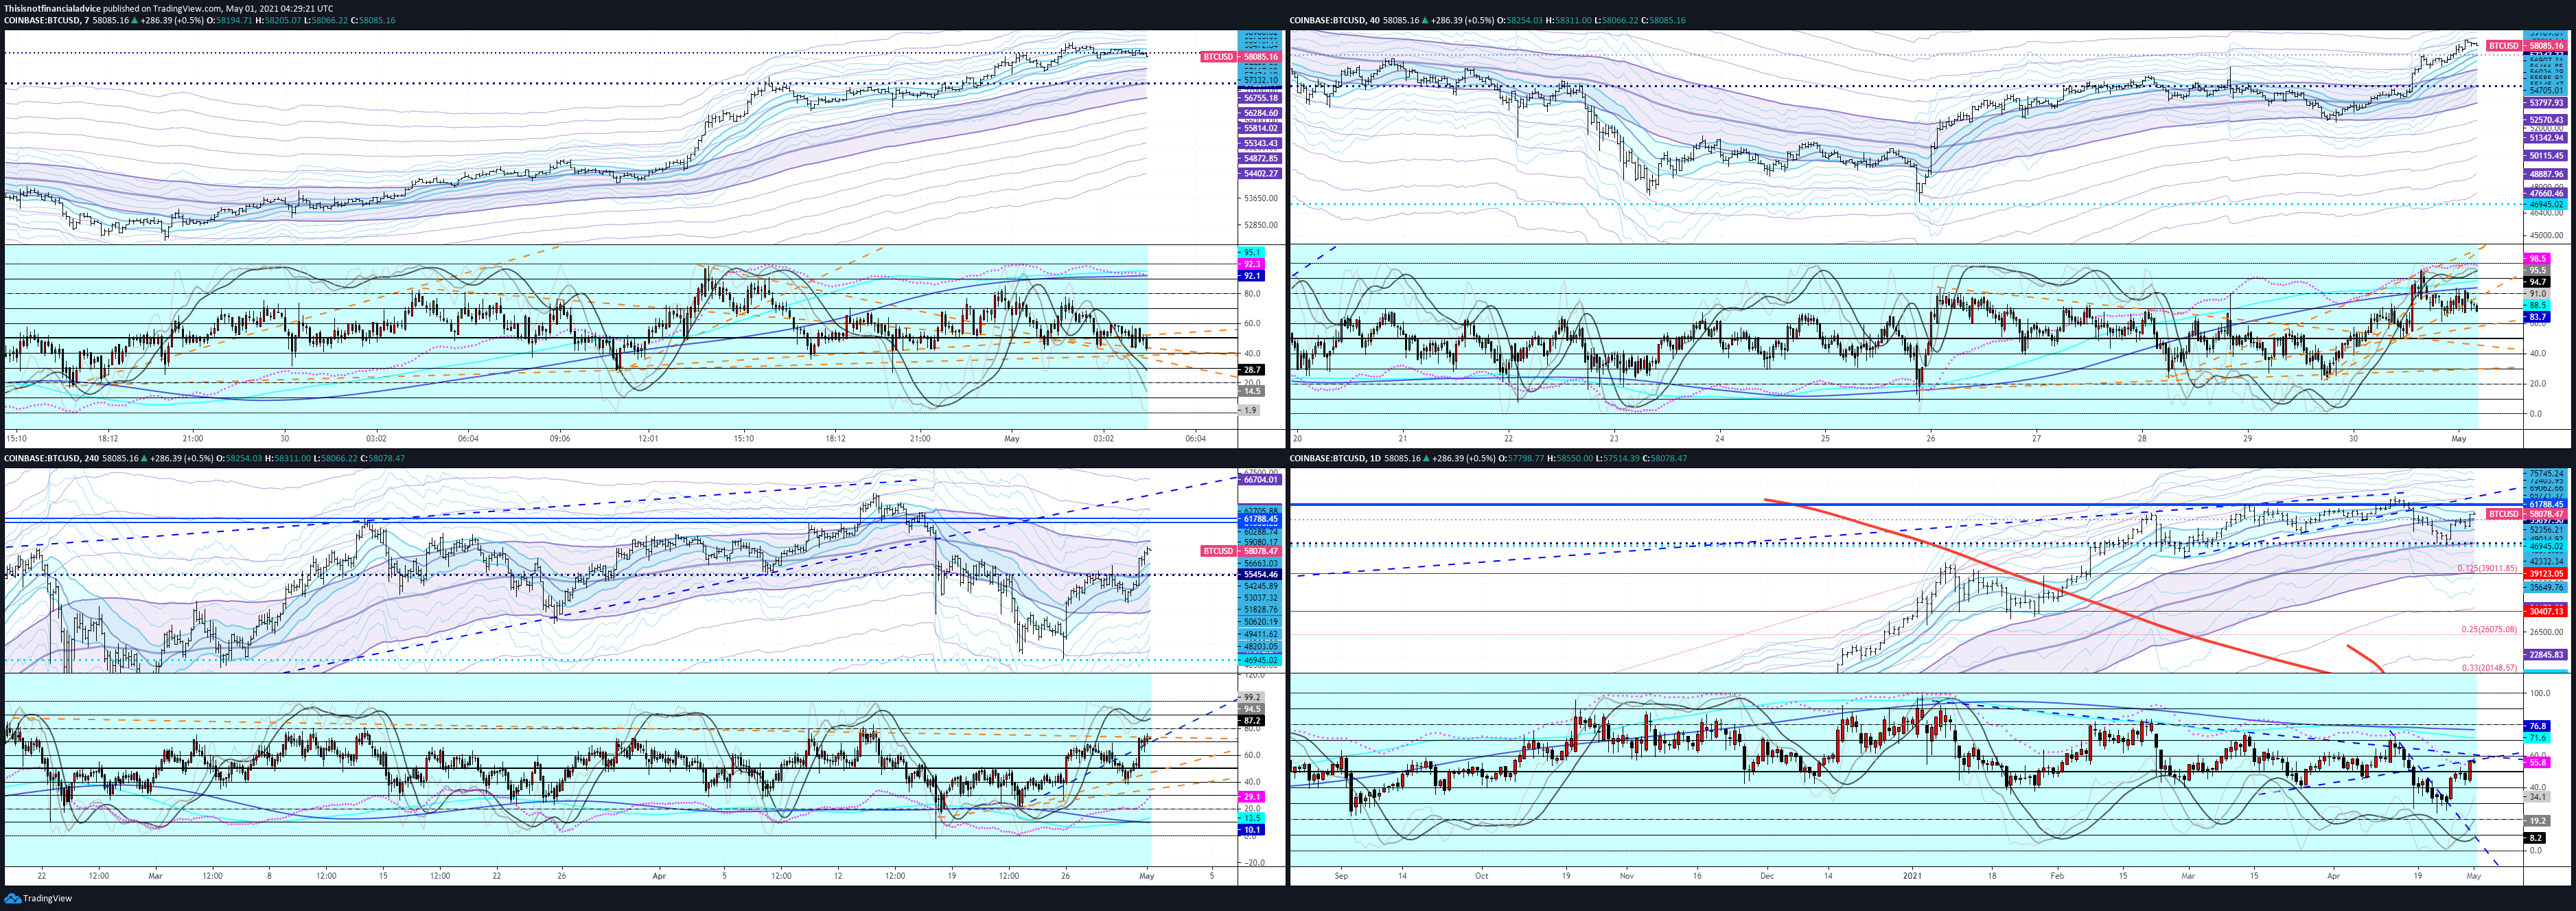Click the TradingView logo at bottom left
The image size is (2576, 911).
39,898
